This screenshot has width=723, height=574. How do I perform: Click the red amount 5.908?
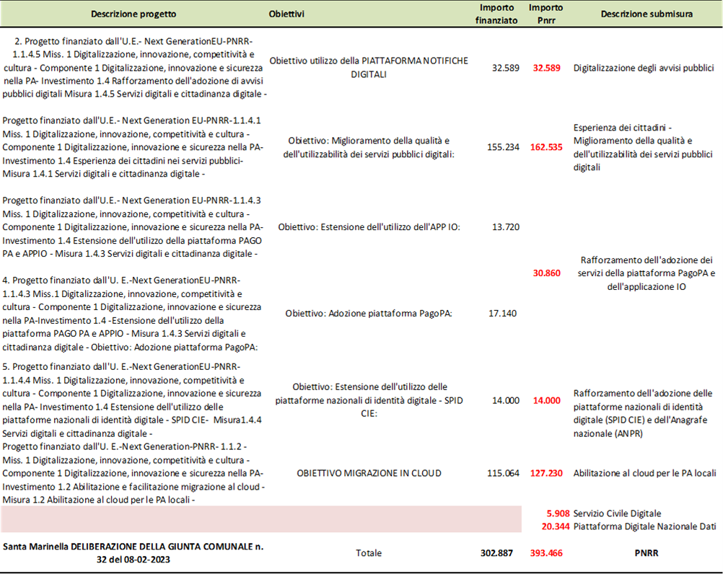pyautogui.click(x=558, y=513)
